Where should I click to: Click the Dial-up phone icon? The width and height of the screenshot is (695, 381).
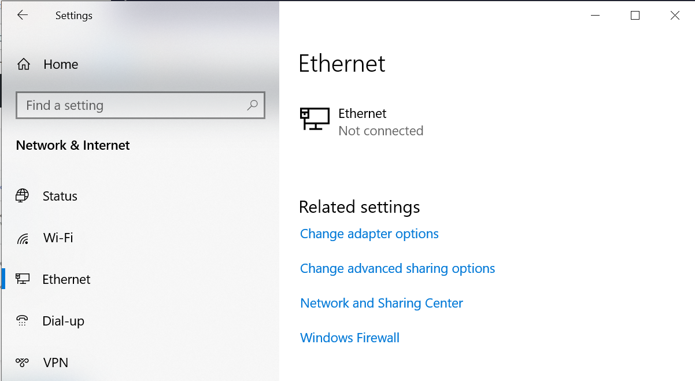(x=23, y=321)
